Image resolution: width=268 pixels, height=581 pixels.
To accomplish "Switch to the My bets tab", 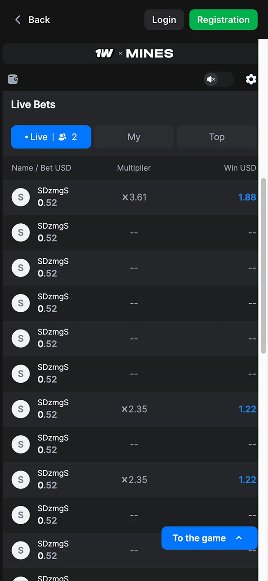I will (134, 137).
